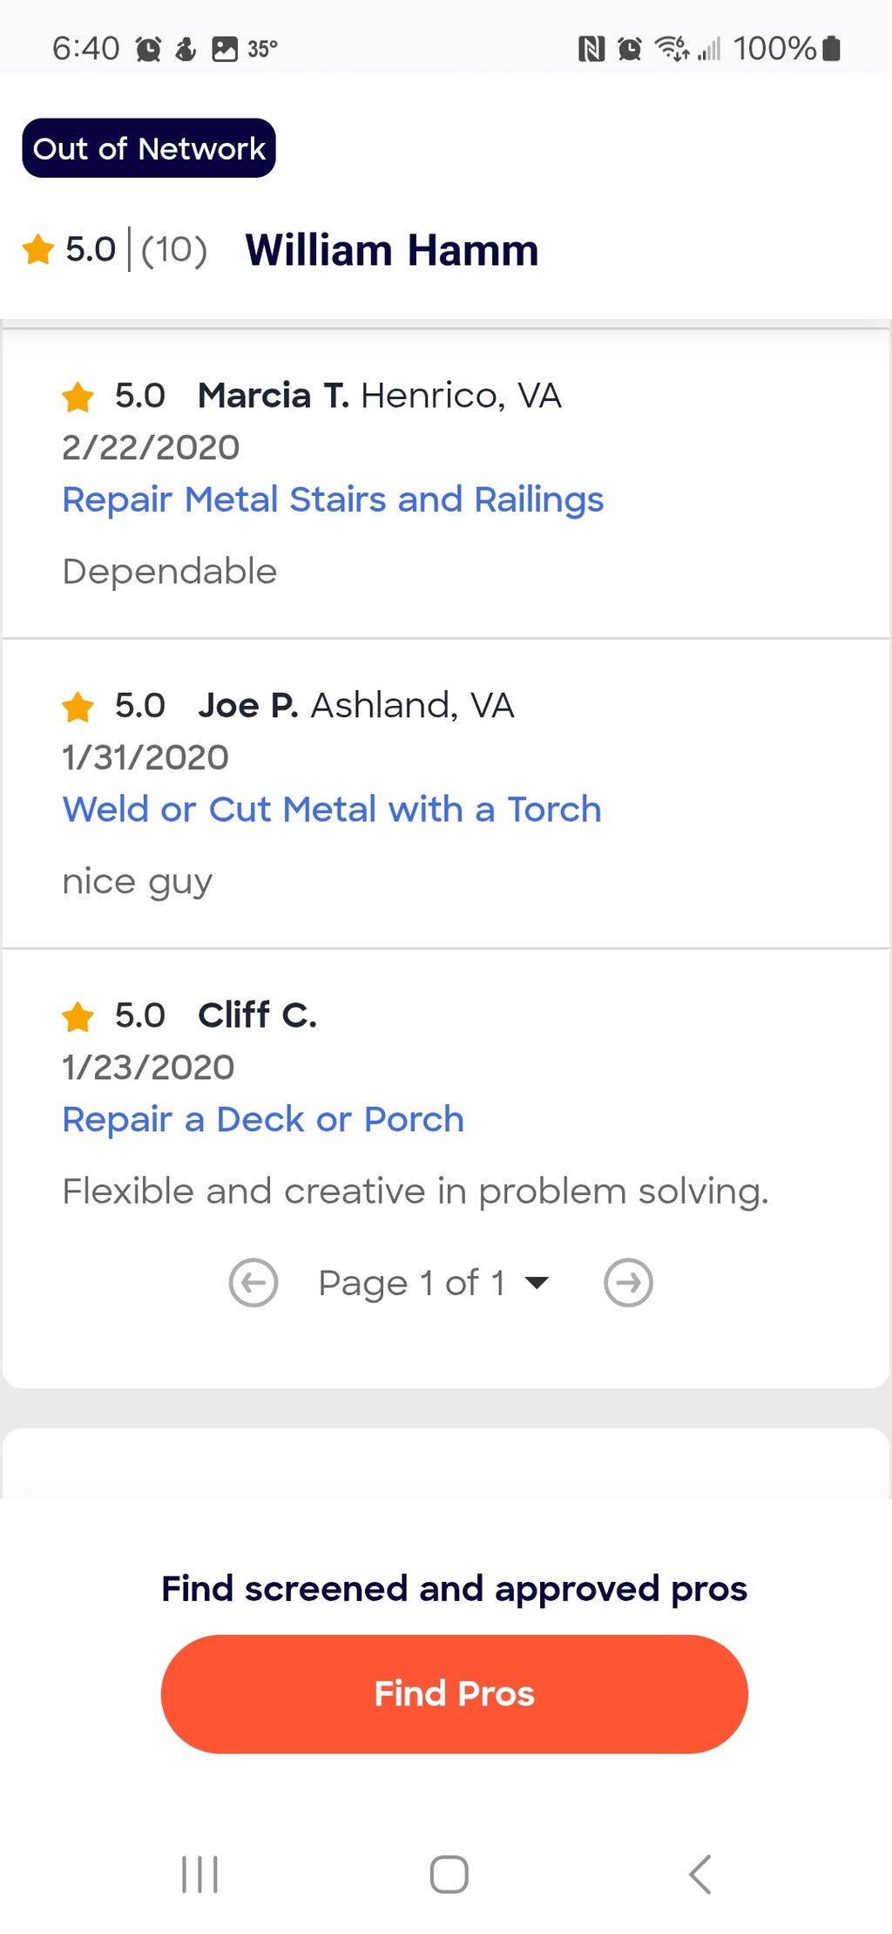Open Repair a Deck or Porch link
Screen dimensions: 892x1934
click(x=263, y=1119)
